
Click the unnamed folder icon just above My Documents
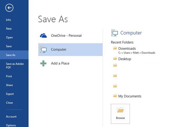(115, 86)
